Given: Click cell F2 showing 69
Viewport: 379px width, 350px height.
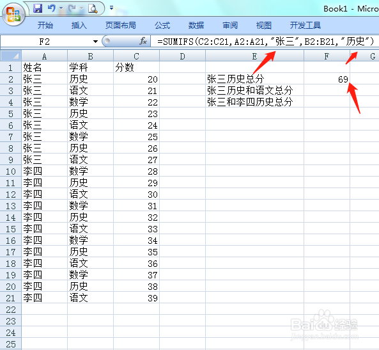Looking at the screenshot, I should pyautogui.click(x=327, y=79).
